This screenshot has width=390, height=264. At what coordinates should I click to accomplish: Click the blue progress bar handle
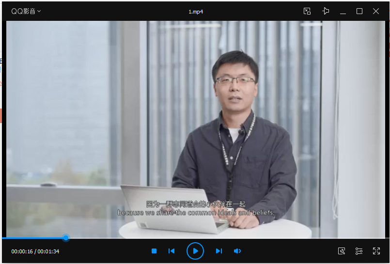66,238
